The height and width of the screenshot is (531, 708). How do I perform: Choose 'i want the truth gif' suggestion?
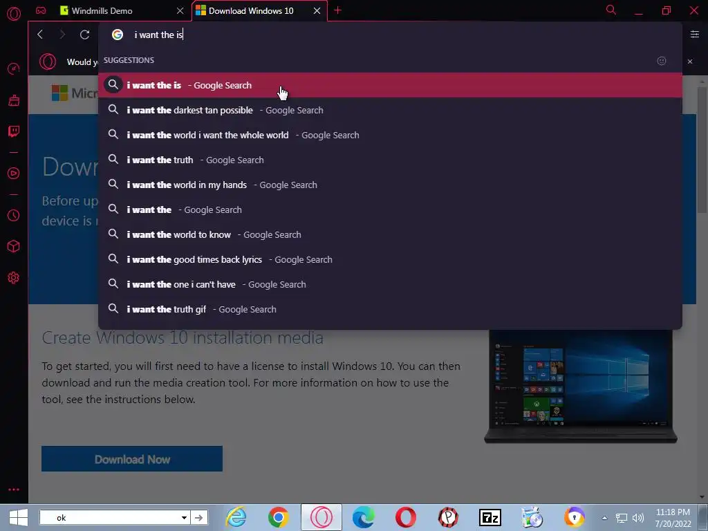pos(390,308)
